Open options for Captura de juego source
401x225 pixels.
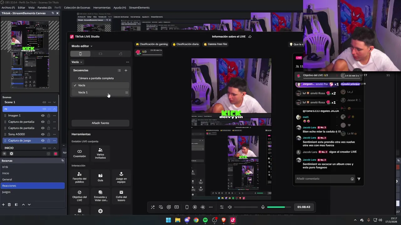coord(55,141)
